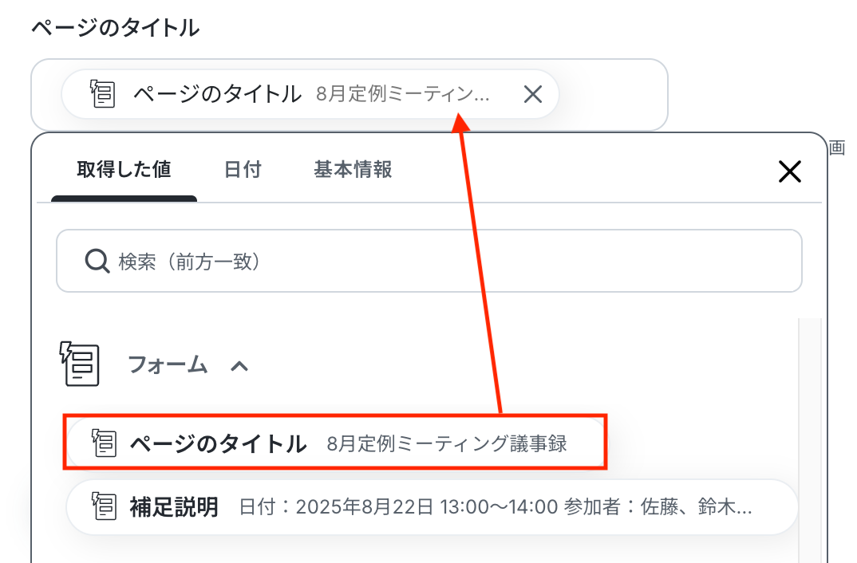Viewport: 857px width, 563px height.
Task: Switch to the 取得した値 tab
Action: 124,169
